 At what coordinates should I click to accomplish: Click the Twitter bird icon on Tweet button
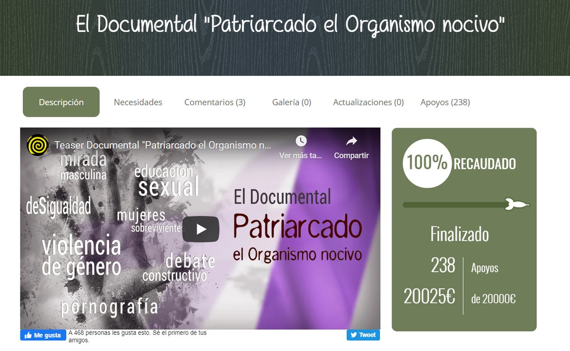pyautogui.click(x=355, y=334)
